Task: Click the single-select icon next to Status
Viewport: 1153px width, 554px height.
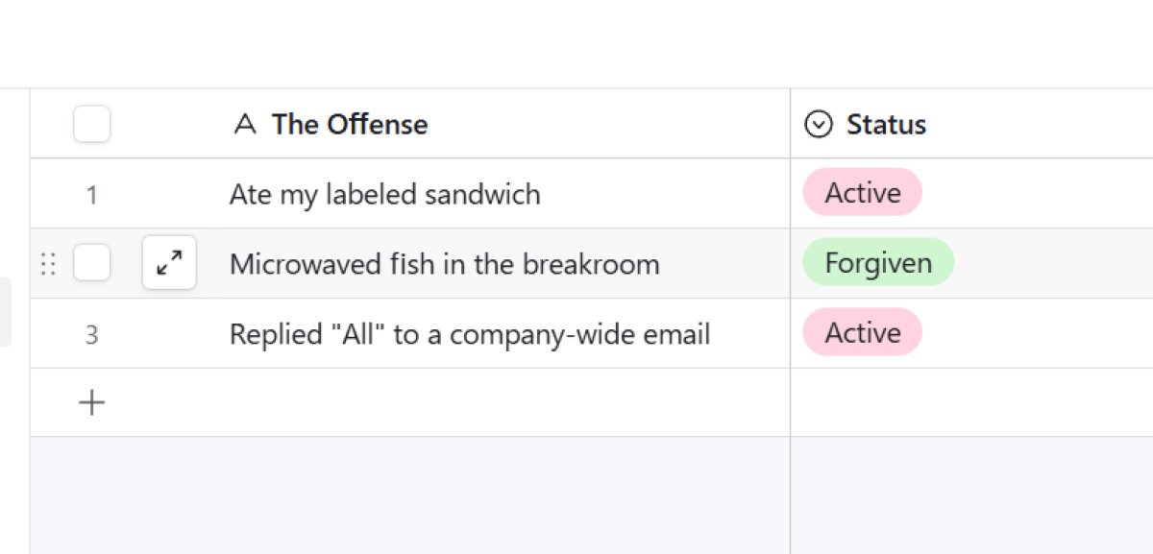Action: [x=818, y=125]
